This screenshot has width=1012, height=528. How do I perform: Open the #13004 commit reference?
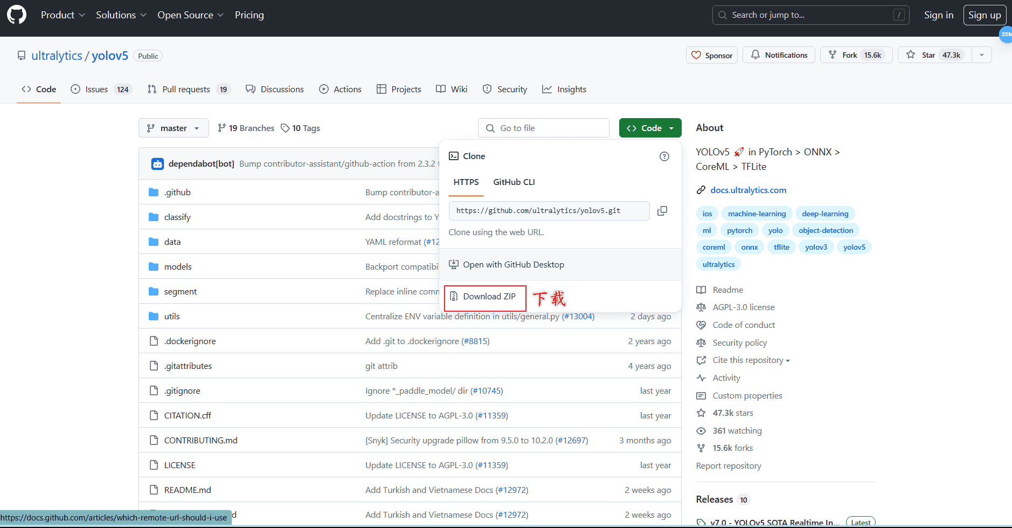tap(578, 316)
